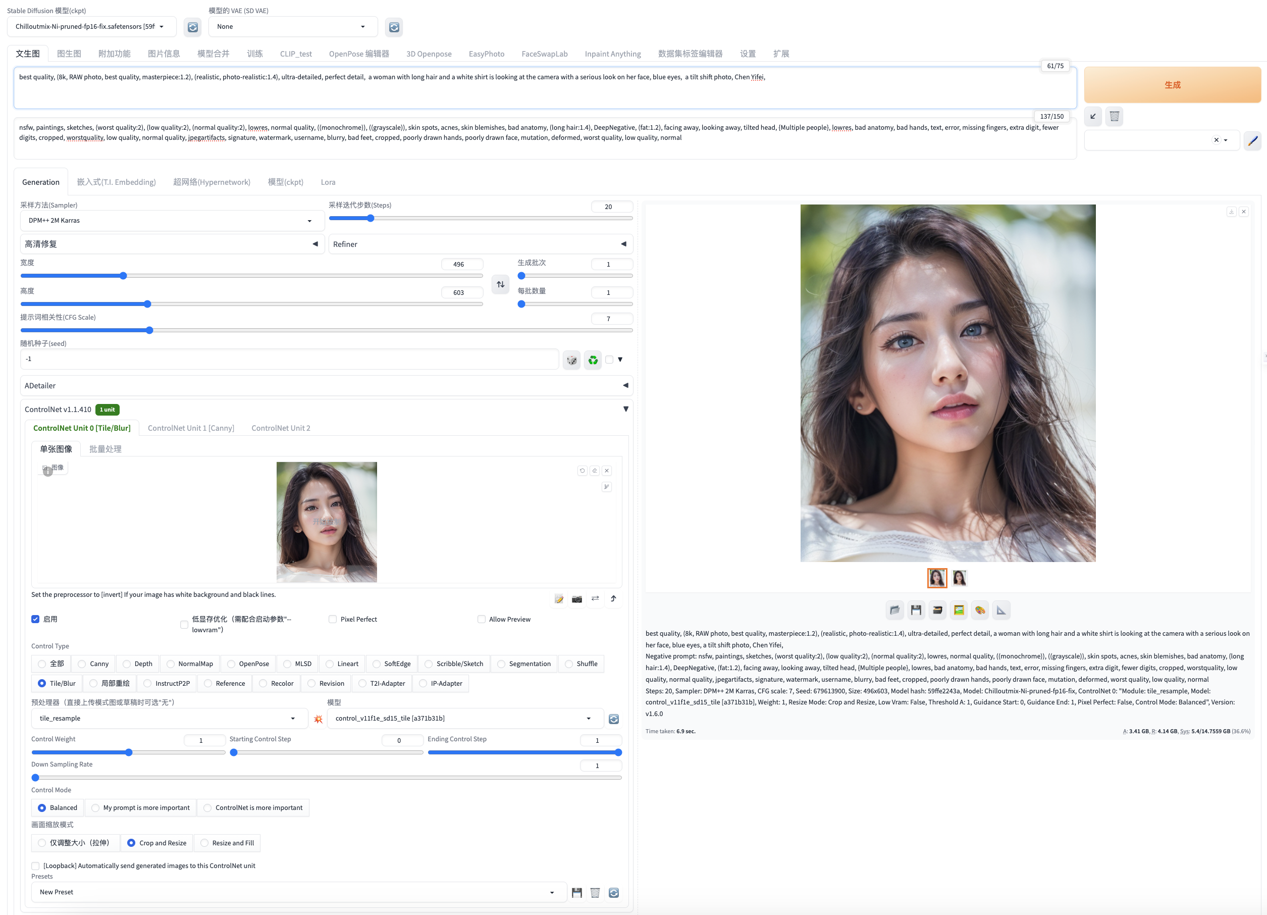Select the OpenPose control type
This screenshot has width=1267, height=915.
pos(248,664)
